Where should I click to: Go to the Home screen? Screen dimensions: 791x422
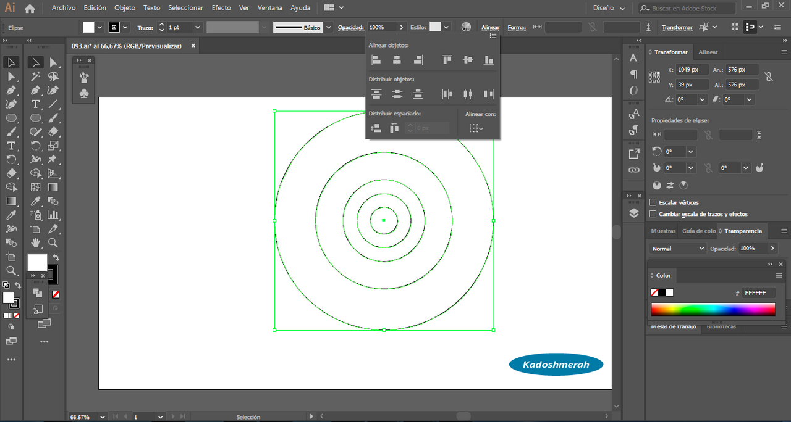pyautogui.click(x=30, y=8)
